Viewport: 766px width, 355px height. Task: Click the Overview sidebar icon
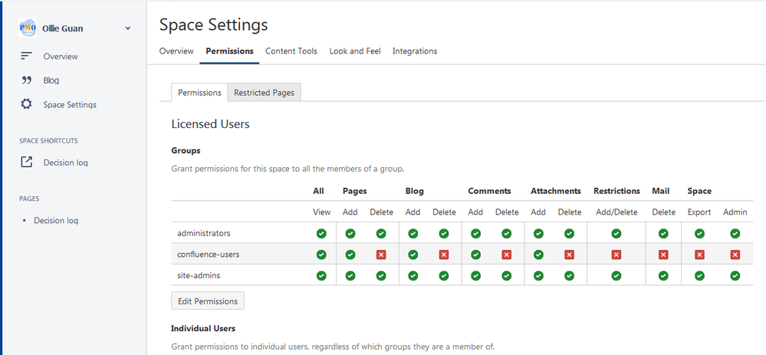(x=27, y=56)
